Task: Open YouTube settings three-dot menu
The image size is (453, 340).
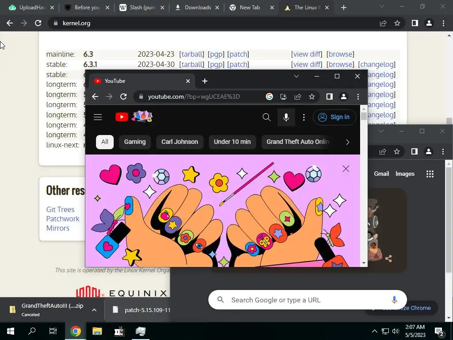Action: point(303,117)
